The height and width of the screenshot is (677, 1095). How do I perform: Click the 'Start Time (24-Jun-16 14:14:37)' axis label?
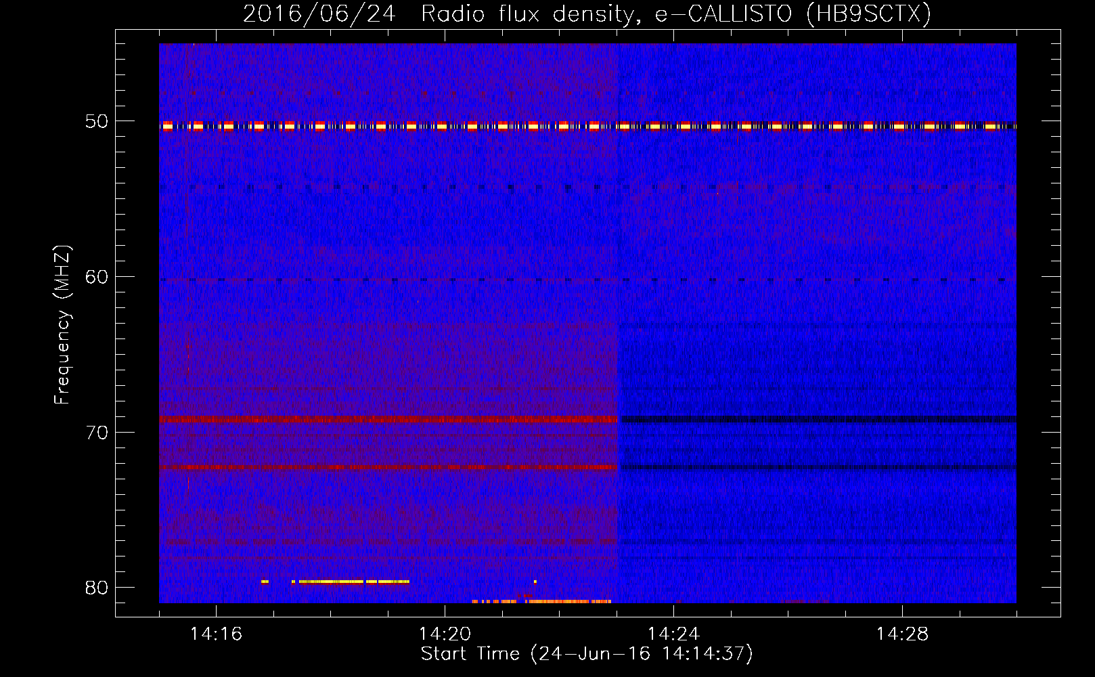[587, 654]
